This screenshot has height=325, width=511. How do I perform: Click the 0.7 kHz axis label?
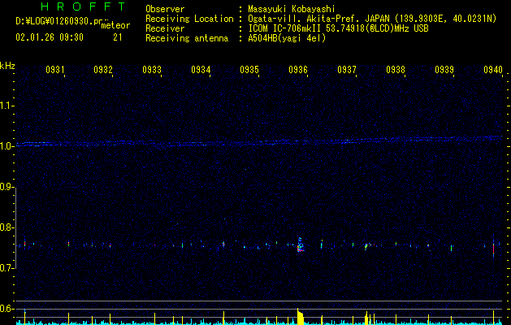7,268
